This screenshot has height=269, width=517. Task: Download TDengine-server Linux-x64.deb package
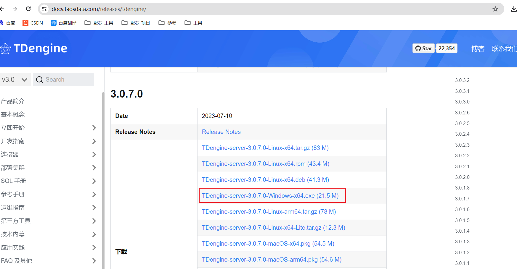[x=266, y=180]
